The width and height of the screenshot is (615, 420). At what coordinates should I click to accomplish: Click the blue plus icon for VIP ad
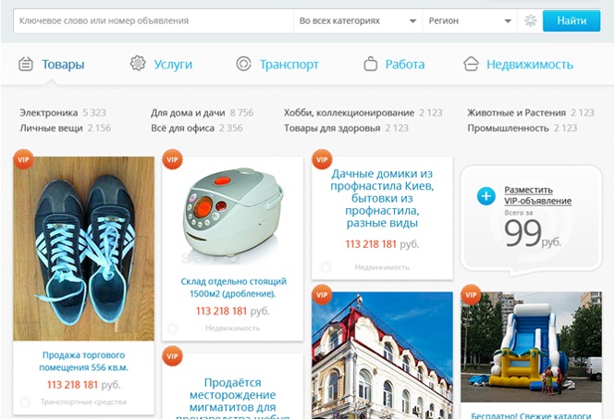[486, 195]
